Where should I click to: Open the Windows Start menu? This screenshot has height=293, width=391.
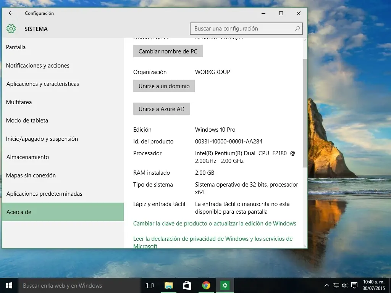coord(9,285)
